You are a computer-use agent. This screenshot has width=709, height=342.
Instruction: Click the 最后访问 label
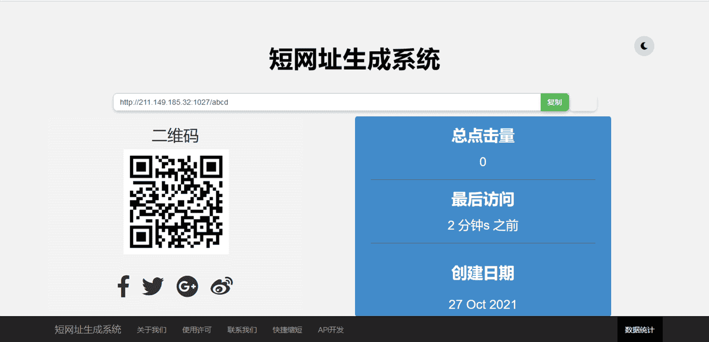click(483, 199)
